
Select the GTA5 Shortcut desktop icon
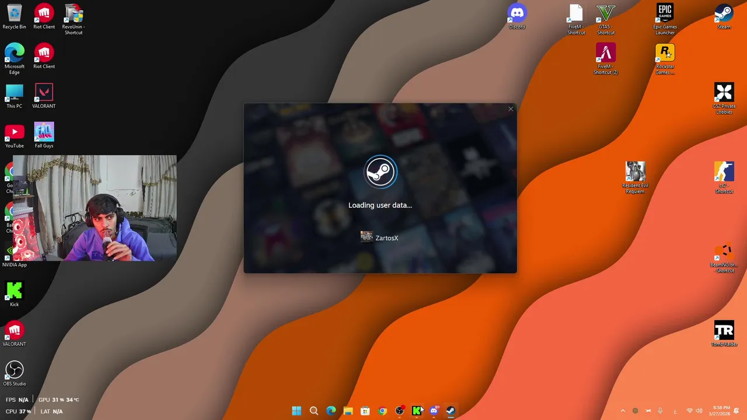[x=606, y=20]
